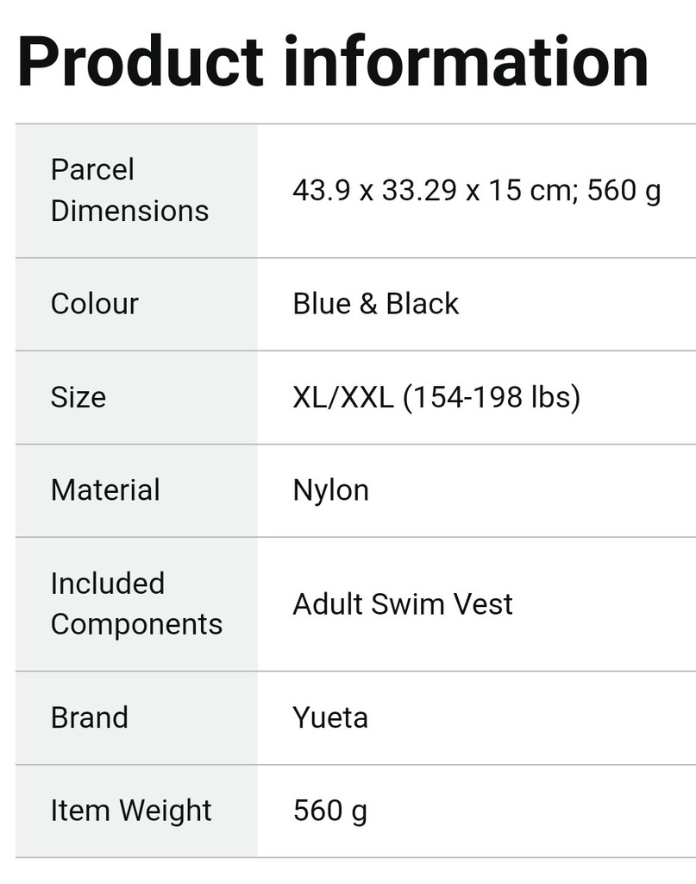Click the word Components in label cell
Viewport: 696px width, 884px height.
137,625
